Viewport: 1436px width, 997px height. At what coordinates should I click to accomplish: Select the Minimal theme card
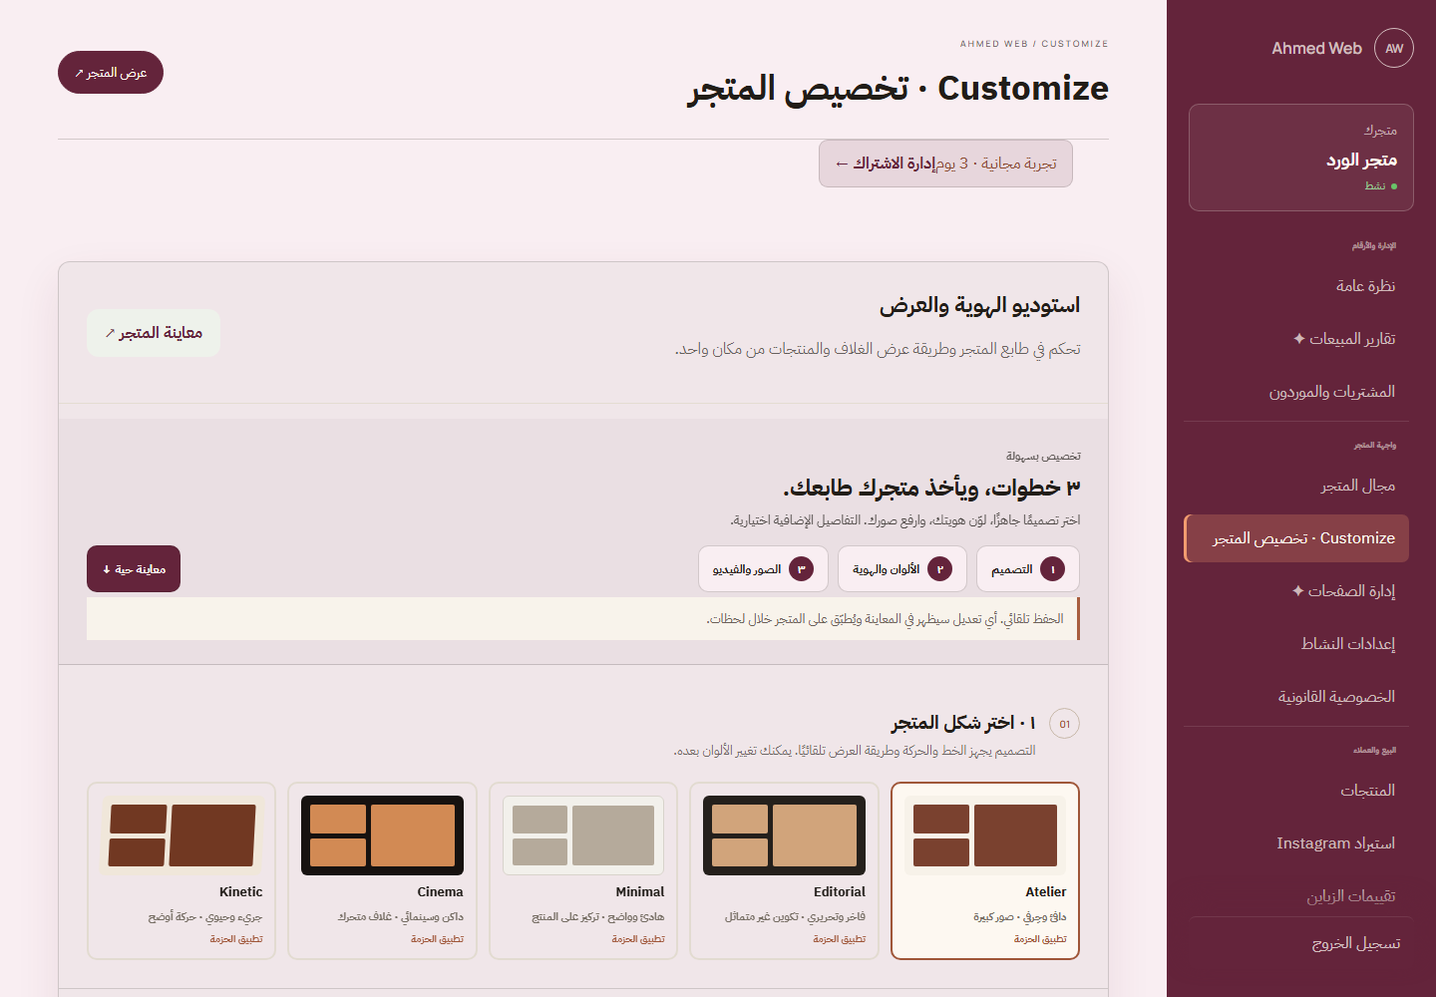click(x=583, y=871)
